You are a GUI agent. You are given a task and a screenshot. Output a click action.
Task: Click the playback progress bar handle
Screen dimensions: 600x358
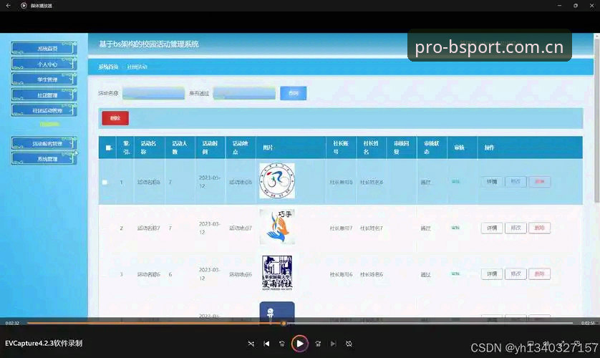coord(284,324)
